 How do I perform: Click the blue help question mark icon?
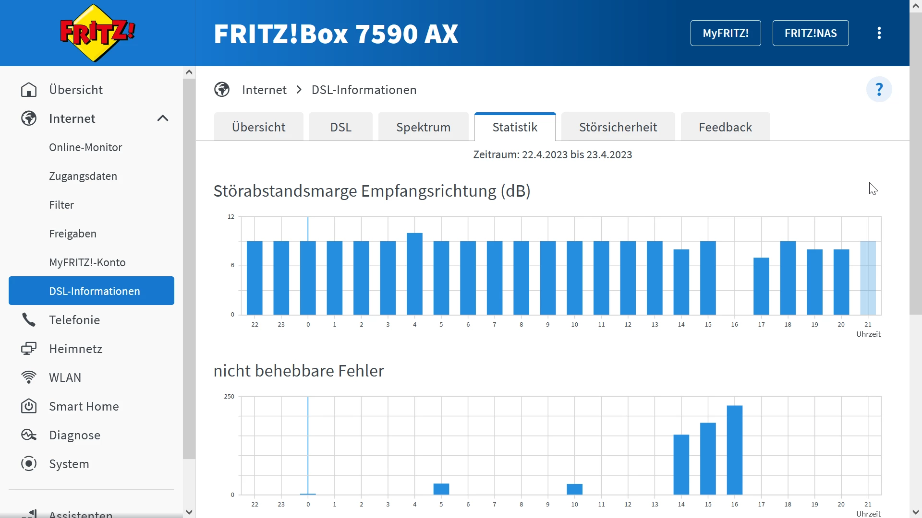(879, 90)
